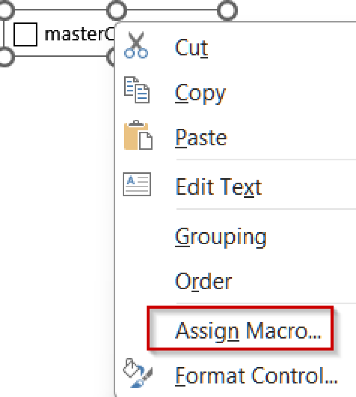Open Format Control... from the menu
Viewport: 356px width, 397px height.
point(257,375)
